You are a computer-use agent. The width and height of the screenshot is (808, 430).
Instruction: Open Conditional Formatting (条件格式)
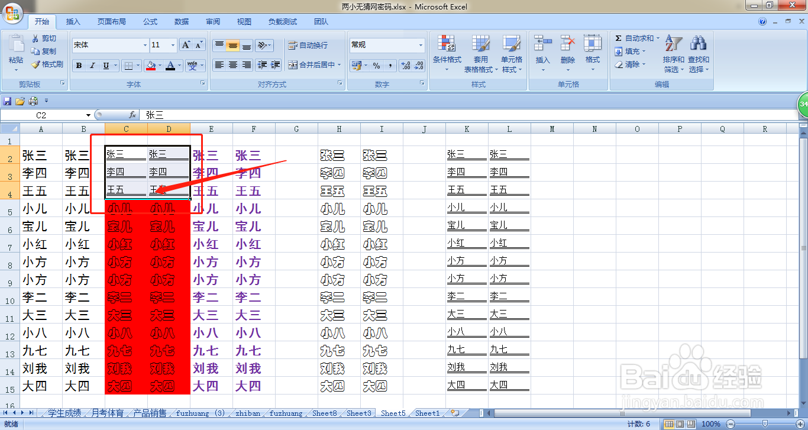point(447,53)
